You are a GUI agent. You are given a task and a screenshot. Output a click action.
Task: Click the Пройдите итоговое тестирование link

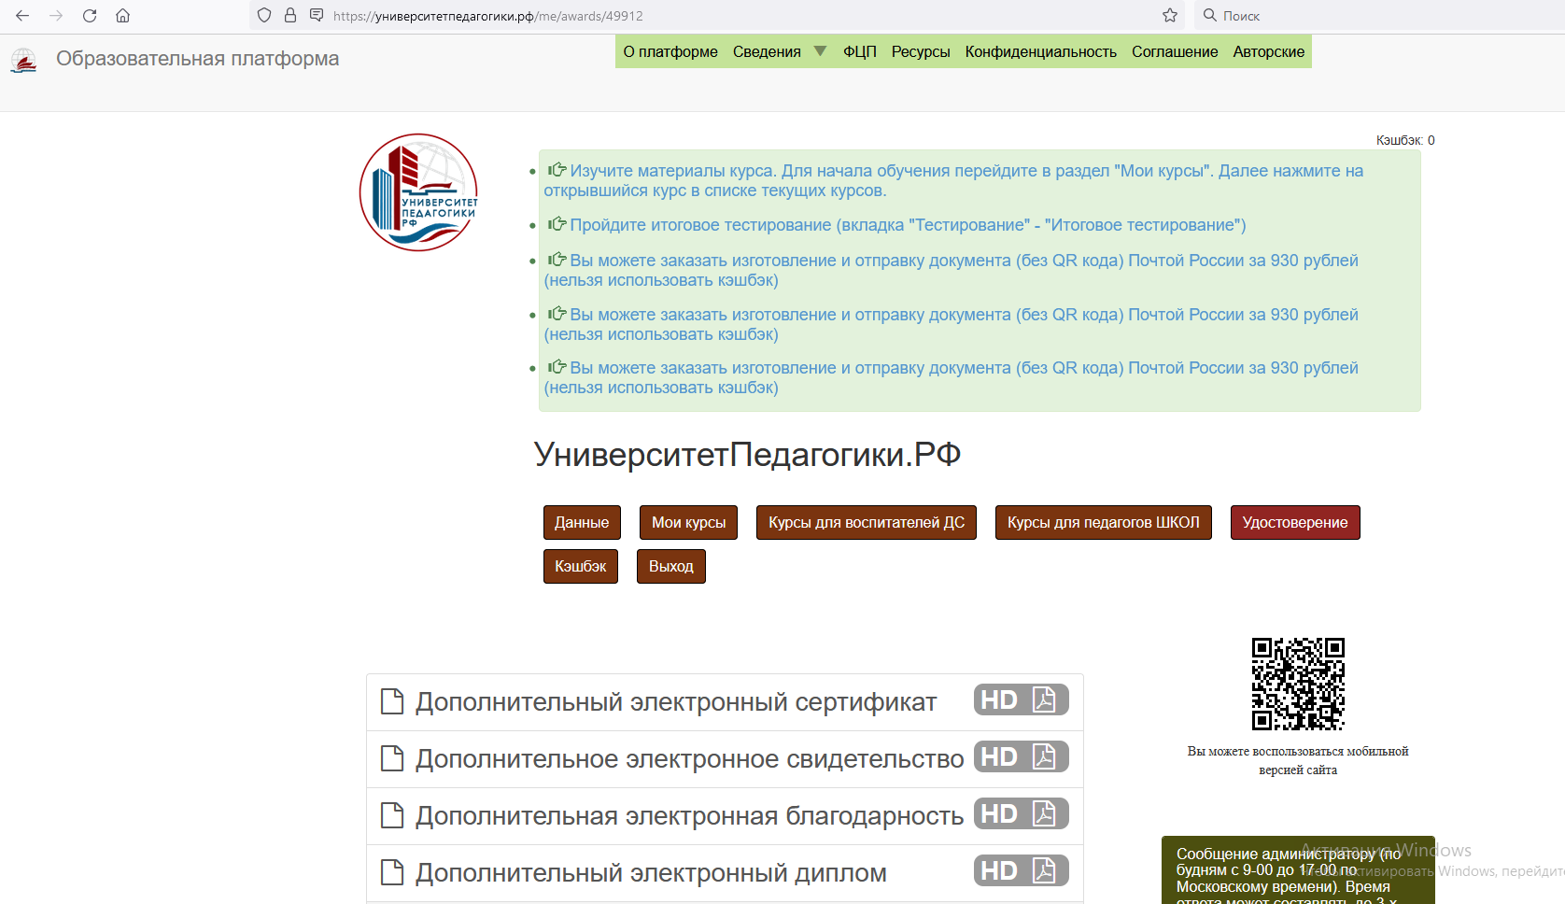pyautogui.click(x=908, y=225)
